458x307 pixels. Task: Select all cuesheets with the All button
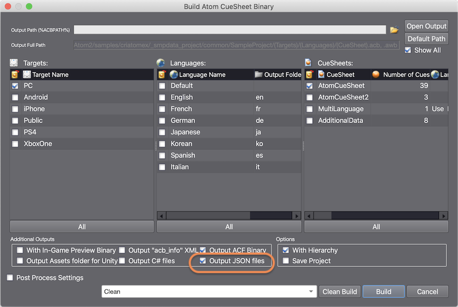click(x=376, y=226)
